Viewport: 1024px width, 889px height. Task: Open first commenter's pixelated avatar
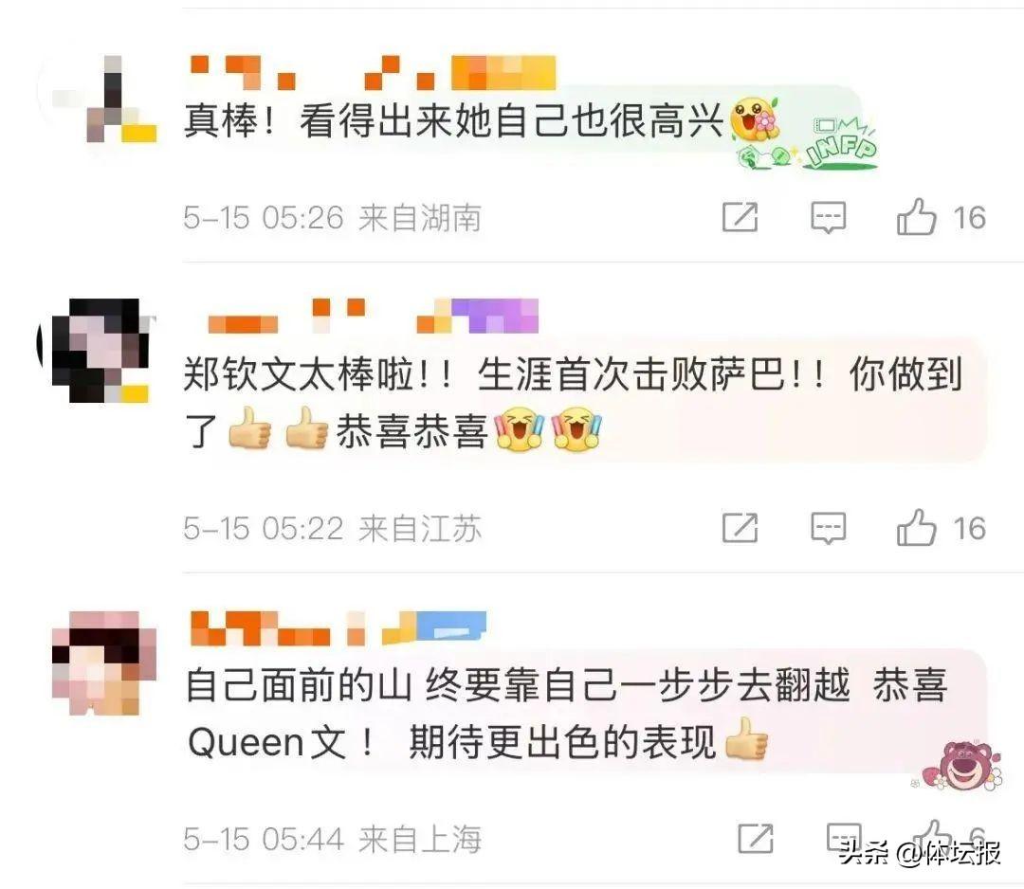104,100
